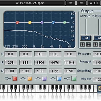Select the green high-shelf filter shape icon
101x101 pixels.
pyautogui.click(x=67, y=79)
